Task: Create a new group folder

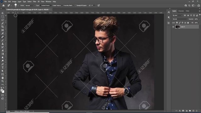Action: pos(190,111)
